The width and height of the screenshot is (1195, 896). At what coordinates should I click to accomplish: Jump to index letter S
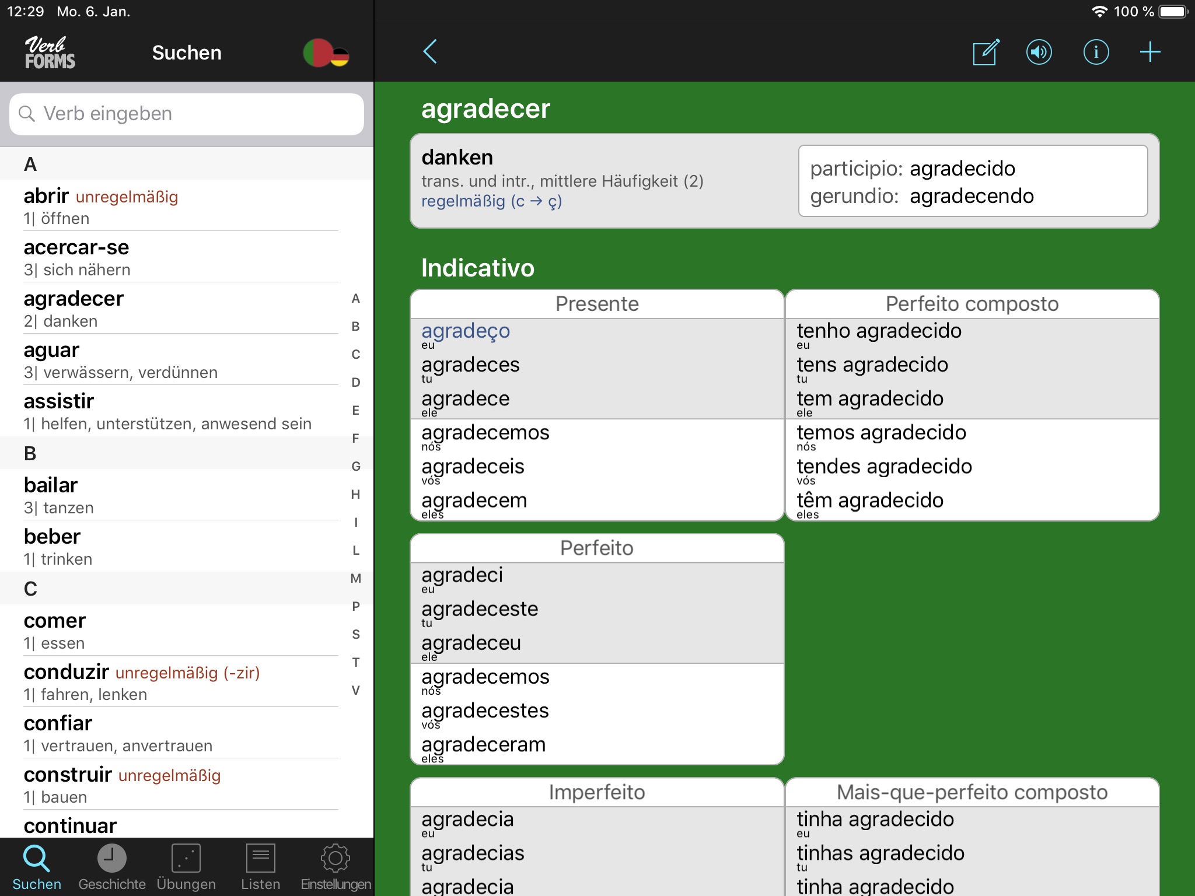356,635
